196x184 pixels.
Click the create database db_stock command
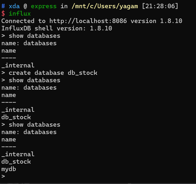pos(53,73)
